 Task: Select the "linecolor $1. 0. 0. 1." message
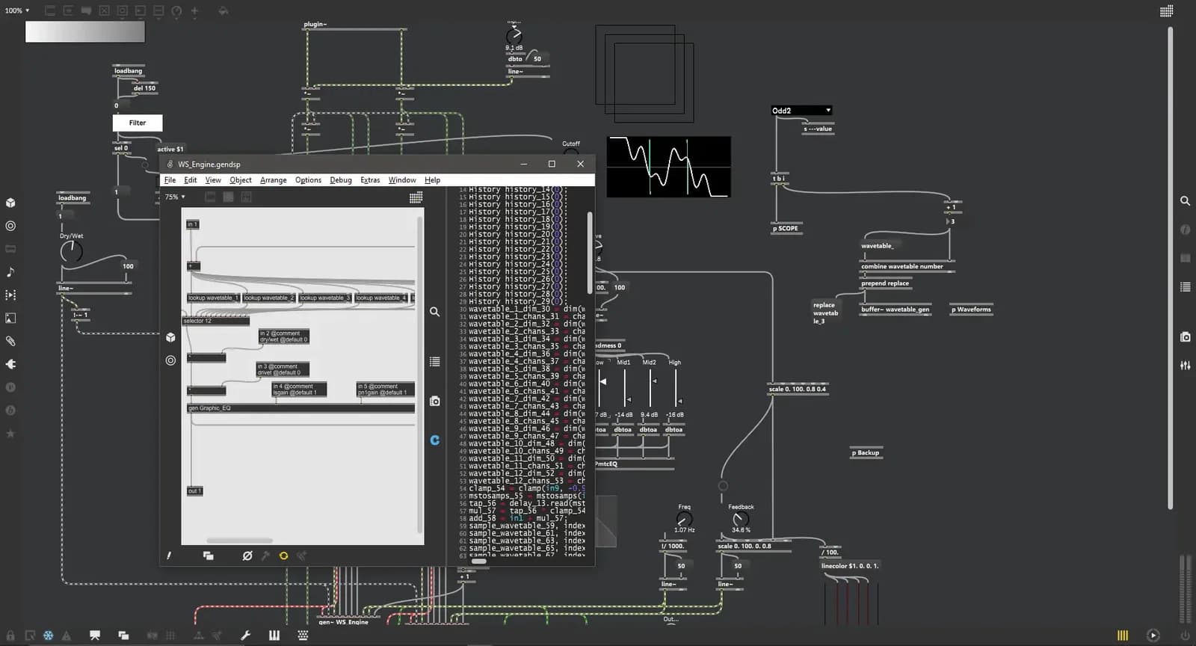click(850, 566)
